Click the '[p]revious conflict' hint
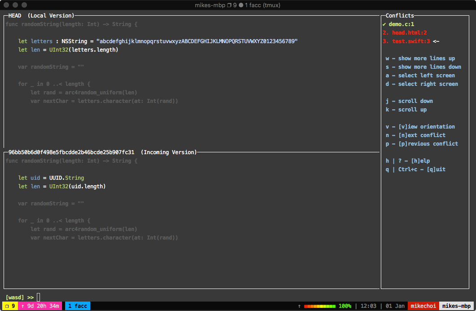This screenshot has height=311, width=476. point(422,143)
